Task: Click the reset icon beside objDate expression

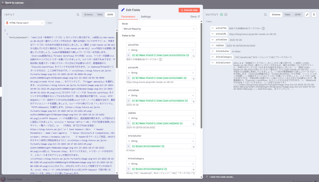Action: tap(193, 124)
